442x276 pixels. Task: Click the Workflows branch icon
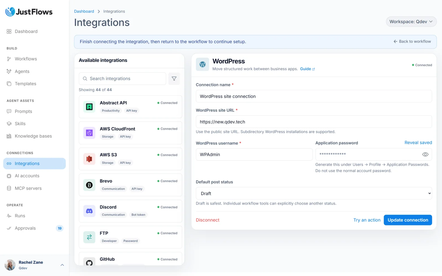click(x=9, y=59)
